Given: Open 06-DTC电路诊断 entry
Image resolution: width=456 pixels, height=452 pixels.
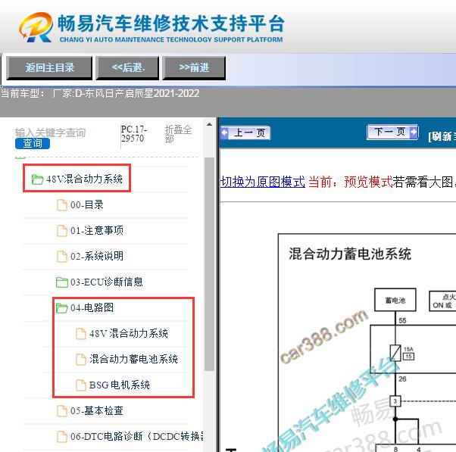Looking at the screenshot, I should pos(136,436).
